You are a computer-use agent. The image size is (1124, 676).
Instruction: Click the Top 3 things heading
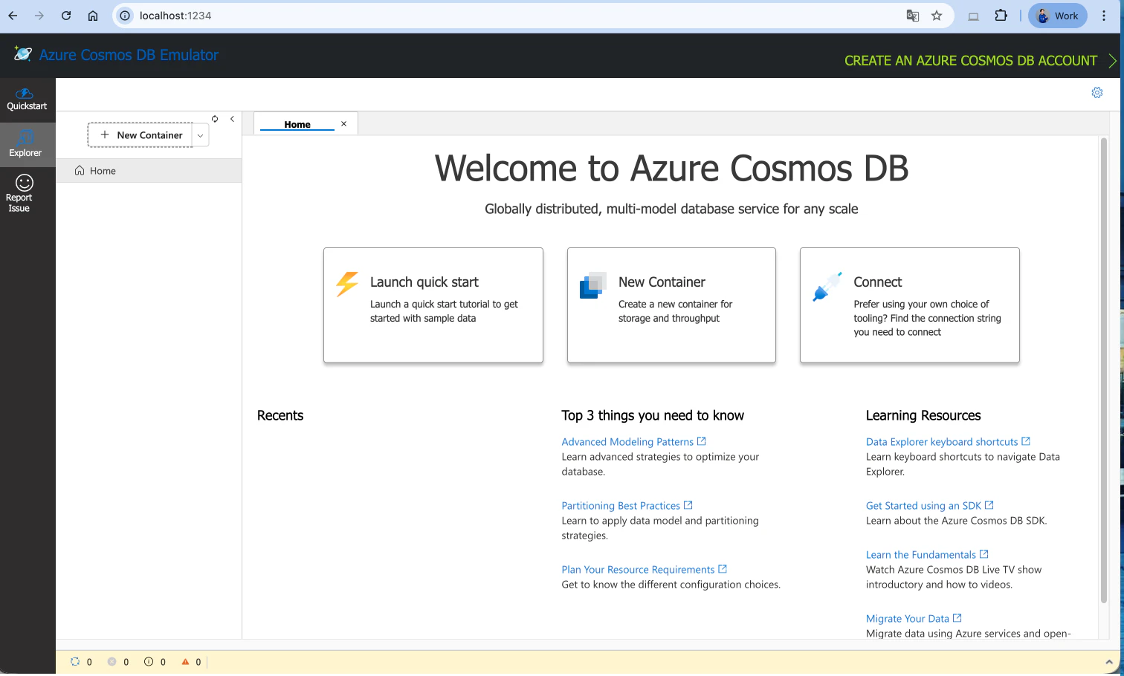click(653, 415)
